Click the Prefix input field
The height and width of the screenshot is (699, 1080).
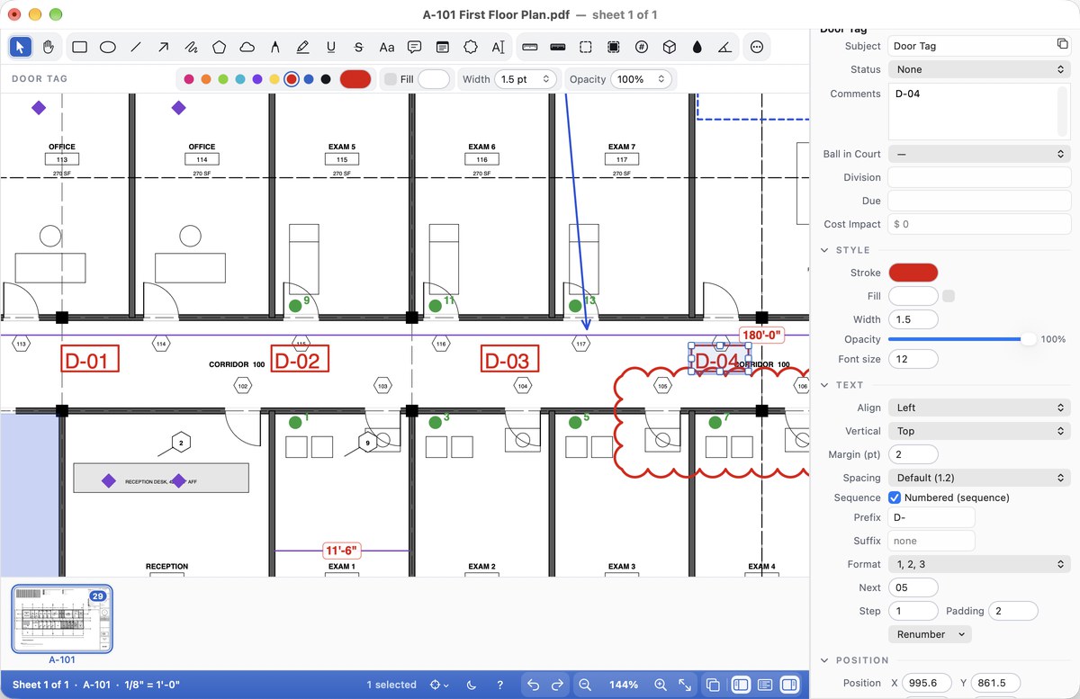pyautogui.click(x=931, y=517)
